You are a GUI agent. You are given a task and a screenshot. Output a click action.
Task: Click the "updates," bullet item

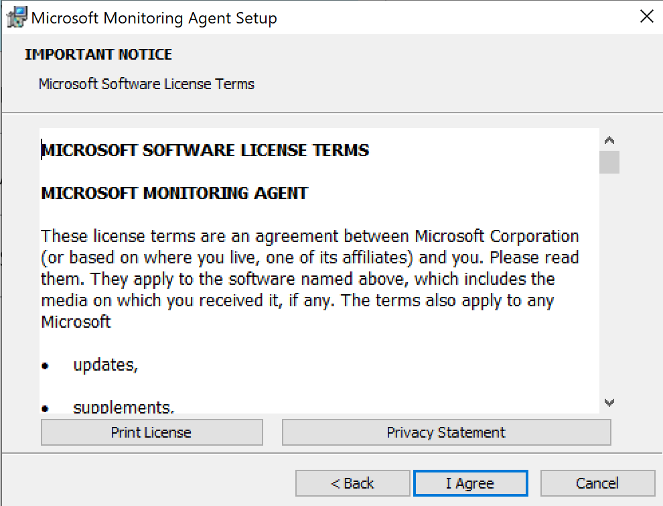(106, 365)
